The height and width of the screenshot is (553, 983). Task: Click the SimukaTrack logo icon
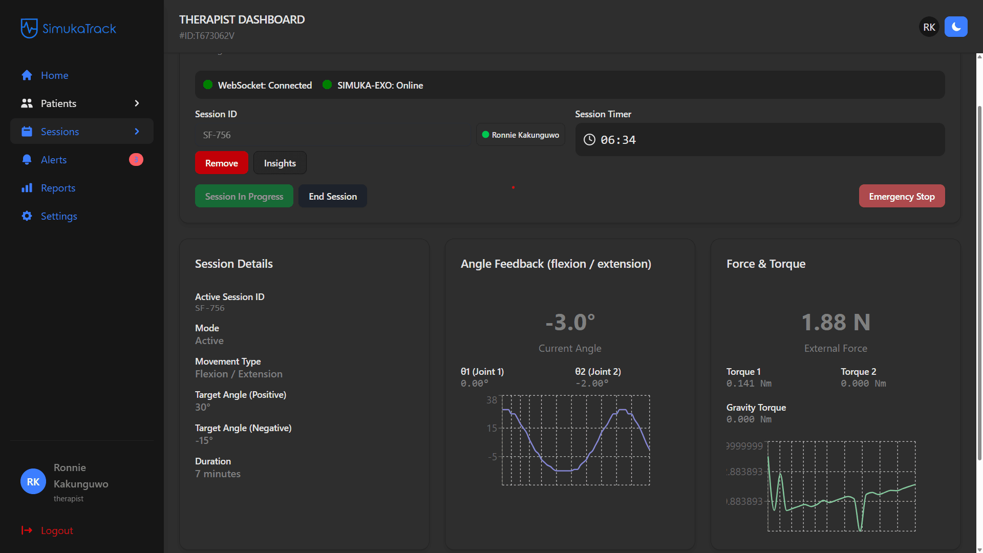tap(29, 28)
